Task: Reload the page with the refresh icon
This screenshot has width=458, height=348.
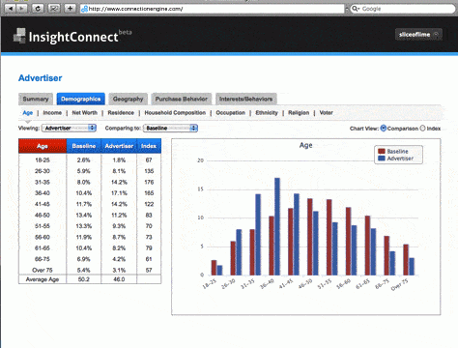Action: coord(38,9)
